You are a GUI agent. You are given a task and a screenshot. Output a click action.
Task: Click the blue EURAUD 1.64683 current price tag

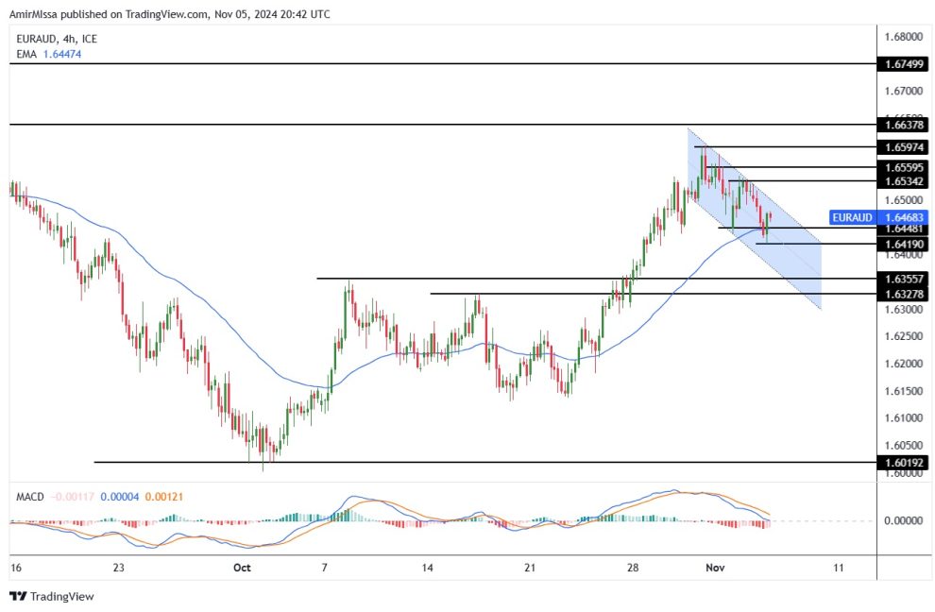(879, 217)
